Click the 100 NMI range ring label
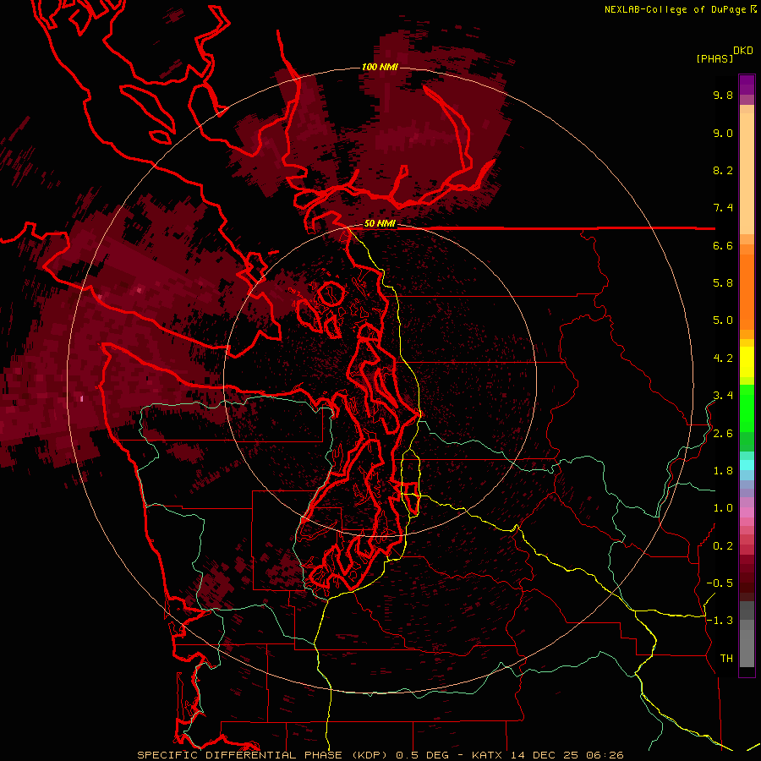 (x=380, y=67)
